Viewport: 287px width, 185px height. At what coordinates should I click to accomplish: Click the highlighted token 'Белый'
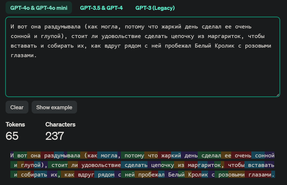coord(175,175)
